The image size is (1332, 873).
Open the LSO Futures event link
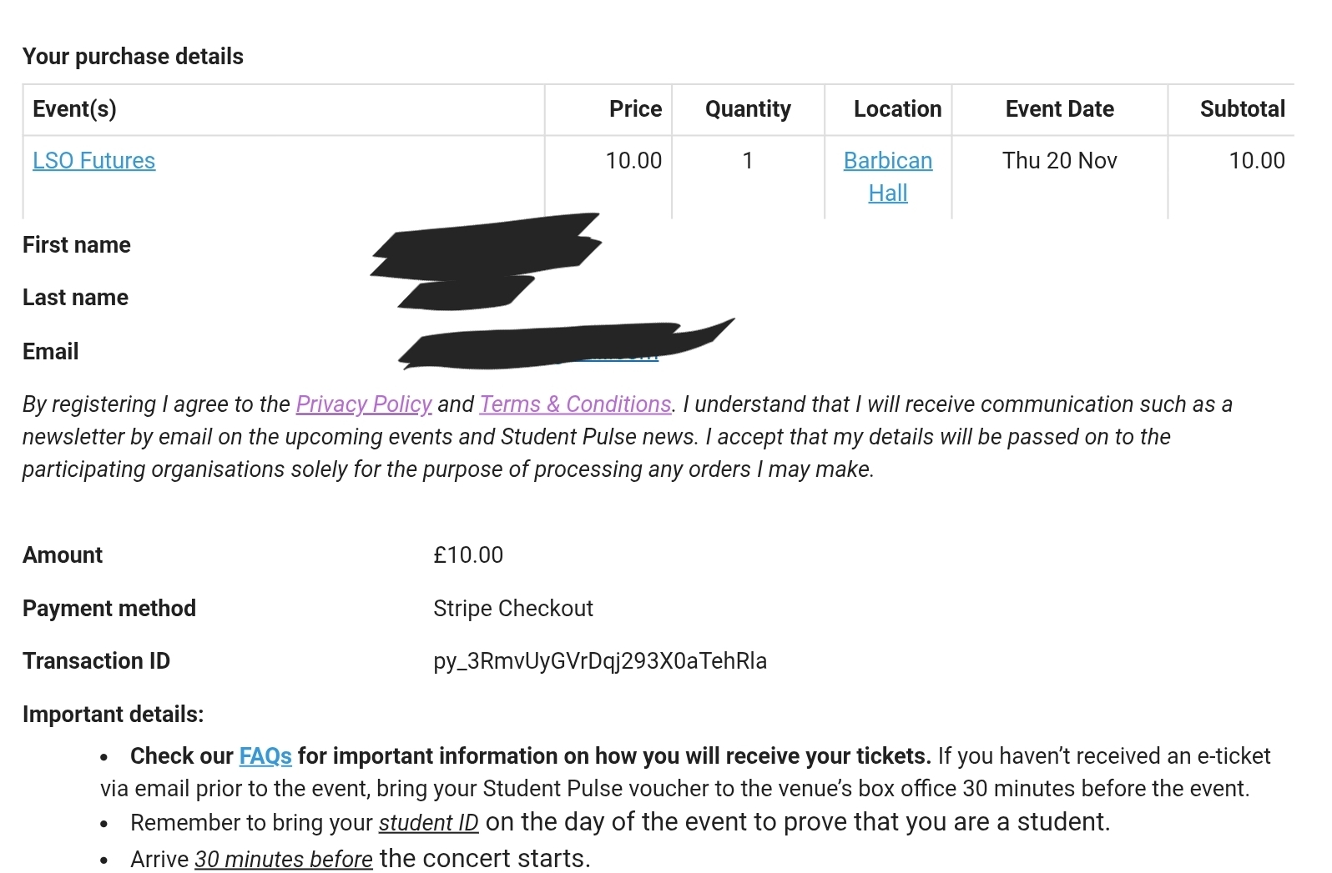click(x=93, y=161)
